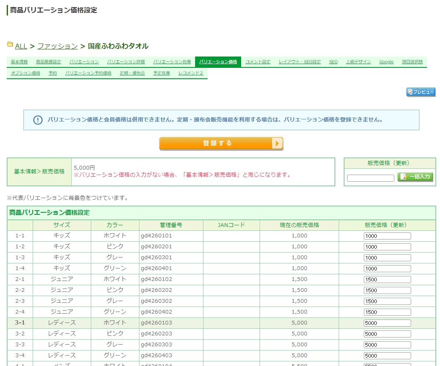Screen dimensions: 440x366
Task: Open the プレビュー preview button
Action: (421, 92)
